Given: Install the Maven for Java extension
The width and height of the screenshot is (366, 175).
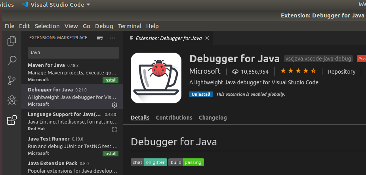Looking at the screenshot, I should tap(111, 80).
